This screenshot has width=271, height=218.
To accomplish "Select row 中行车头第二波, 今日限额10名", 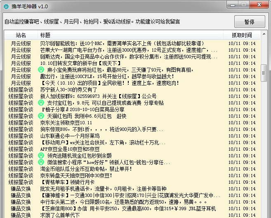I will point(132,202).
